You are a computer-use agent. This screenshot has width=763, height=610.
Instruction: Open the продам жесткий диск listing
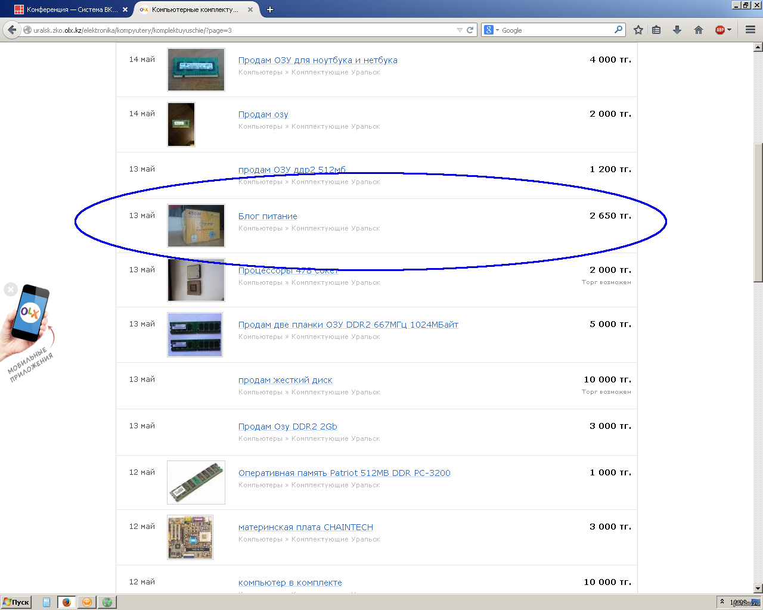(285, 380)
